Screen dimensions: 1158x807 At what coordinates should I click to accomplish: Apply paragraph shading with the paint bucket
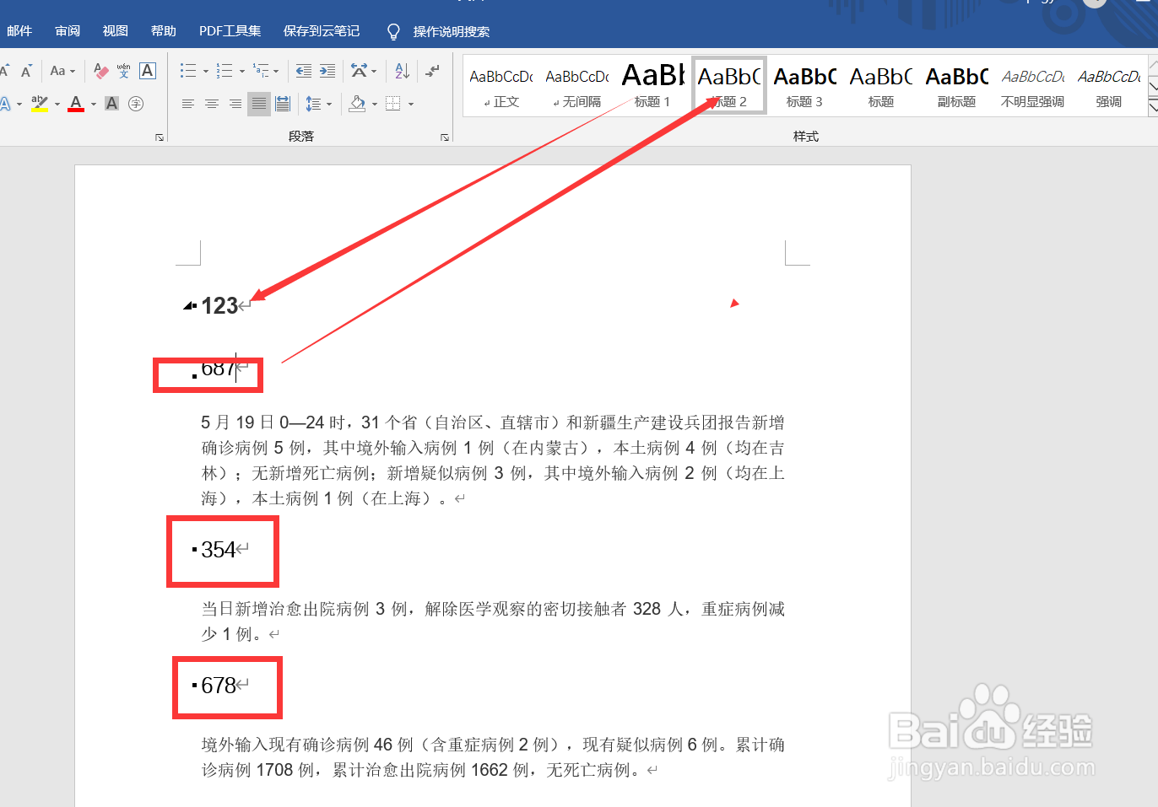point(357,104)
